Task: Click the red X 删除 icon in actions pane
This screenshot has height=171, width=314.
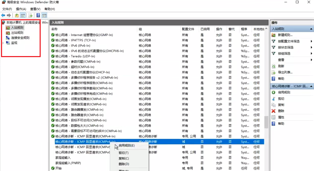Action: 273,111
